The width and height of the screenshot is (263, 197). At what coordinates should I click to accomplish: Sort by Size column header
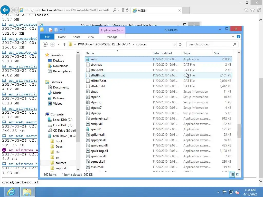[x=222, y=53]
